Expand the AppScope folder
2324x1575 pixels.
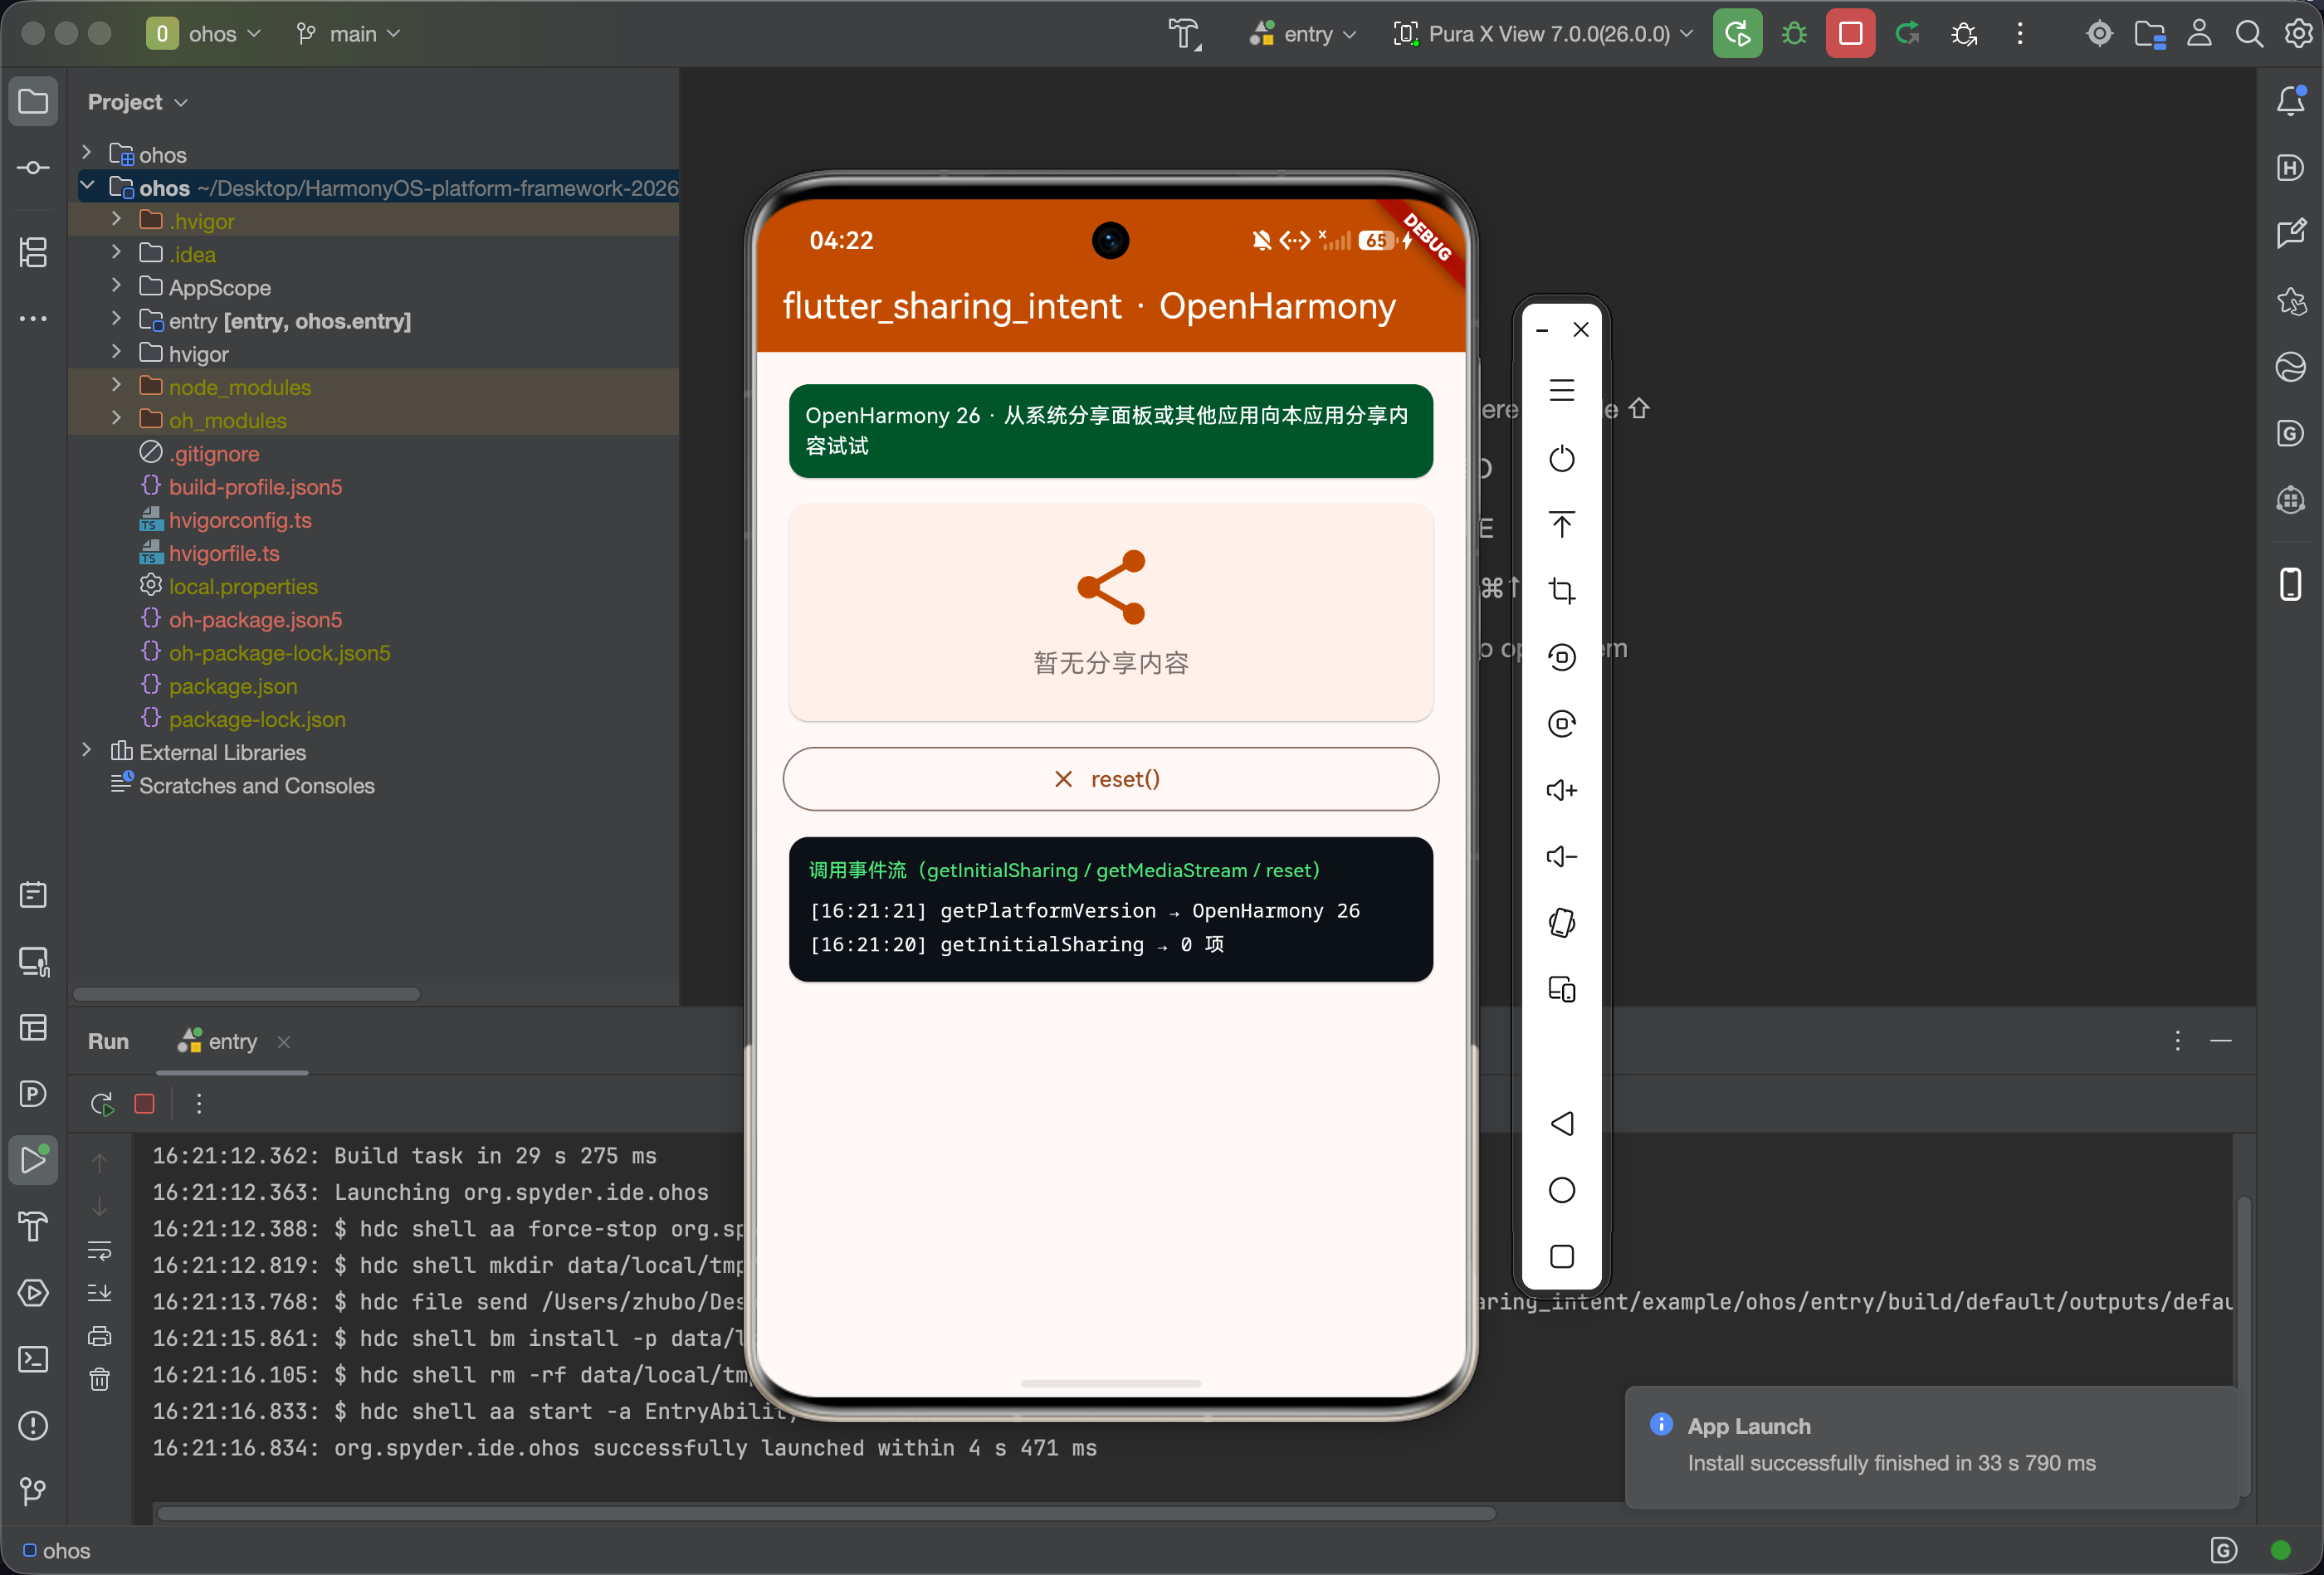[x=116, y=287]
